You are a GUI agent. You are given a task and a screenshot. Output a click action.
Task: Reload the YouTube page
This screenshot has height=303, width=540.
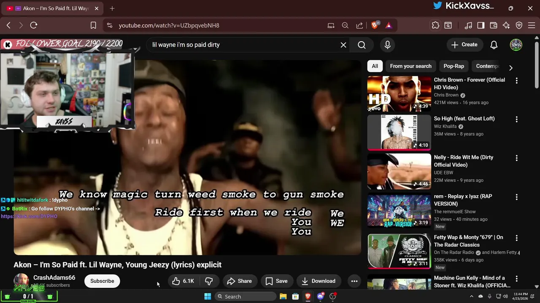coord(34,25)
